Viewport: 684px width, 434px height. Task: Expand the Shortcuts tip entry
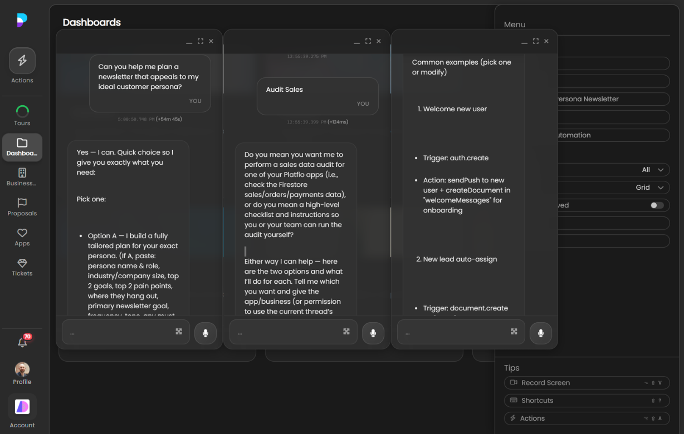point(587,400)
